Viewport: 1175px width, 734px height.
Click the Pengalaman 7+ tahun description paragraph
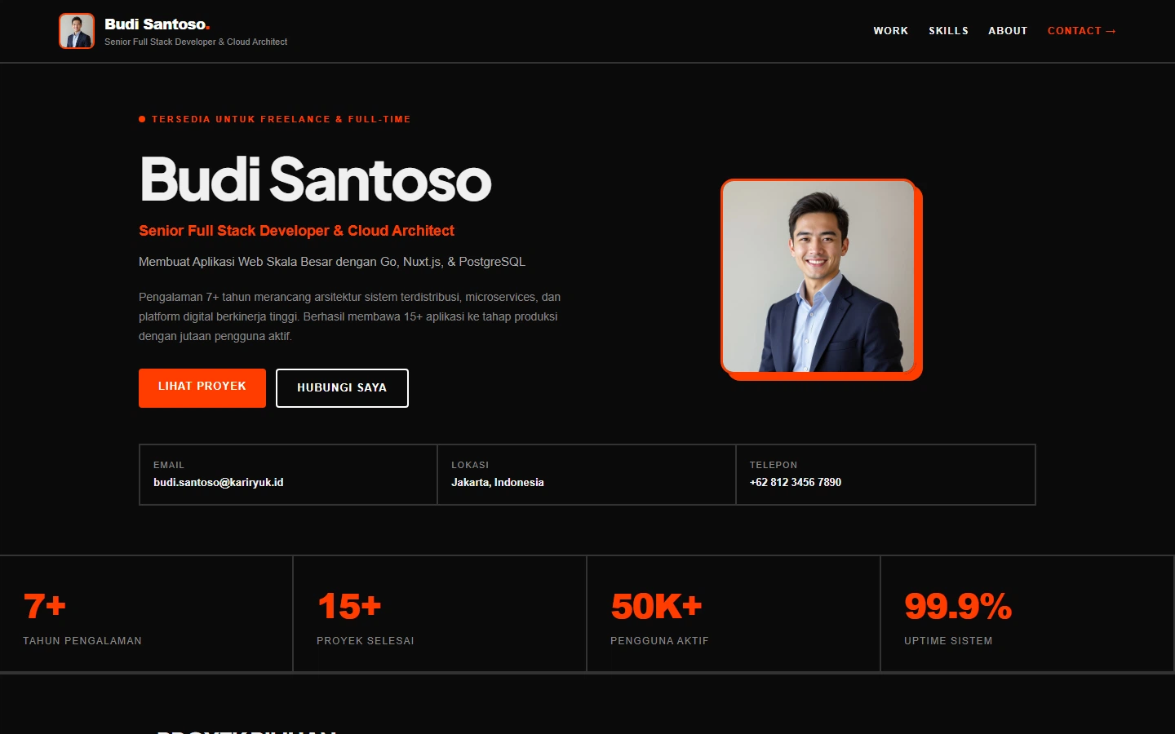(x=350, y=316)
